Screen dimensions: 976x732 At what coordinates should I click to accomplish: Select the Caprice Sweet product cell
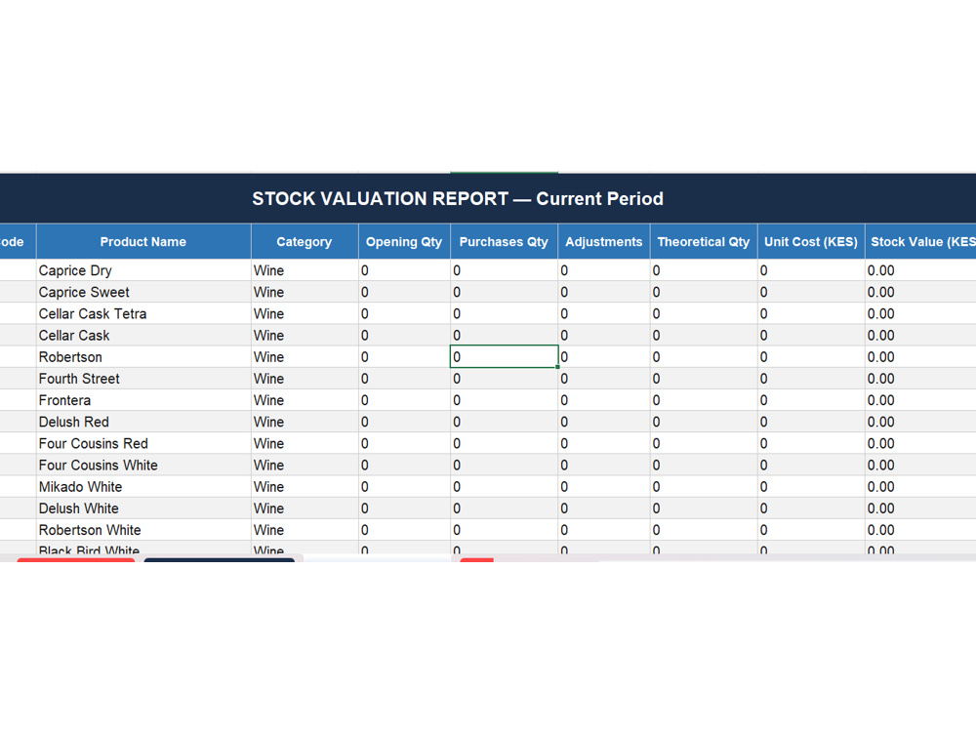[x=143, y=292]
